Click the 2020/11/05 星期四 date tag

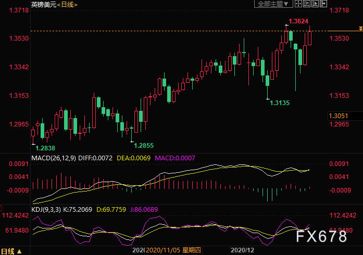pyautogui.click(x=171, y=250)
